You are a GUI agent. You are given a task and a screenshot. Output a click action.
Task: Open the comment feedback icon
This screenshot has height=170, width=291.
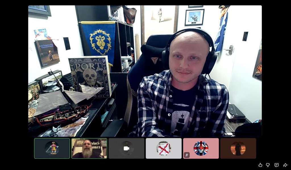click(x=276, y=165)
